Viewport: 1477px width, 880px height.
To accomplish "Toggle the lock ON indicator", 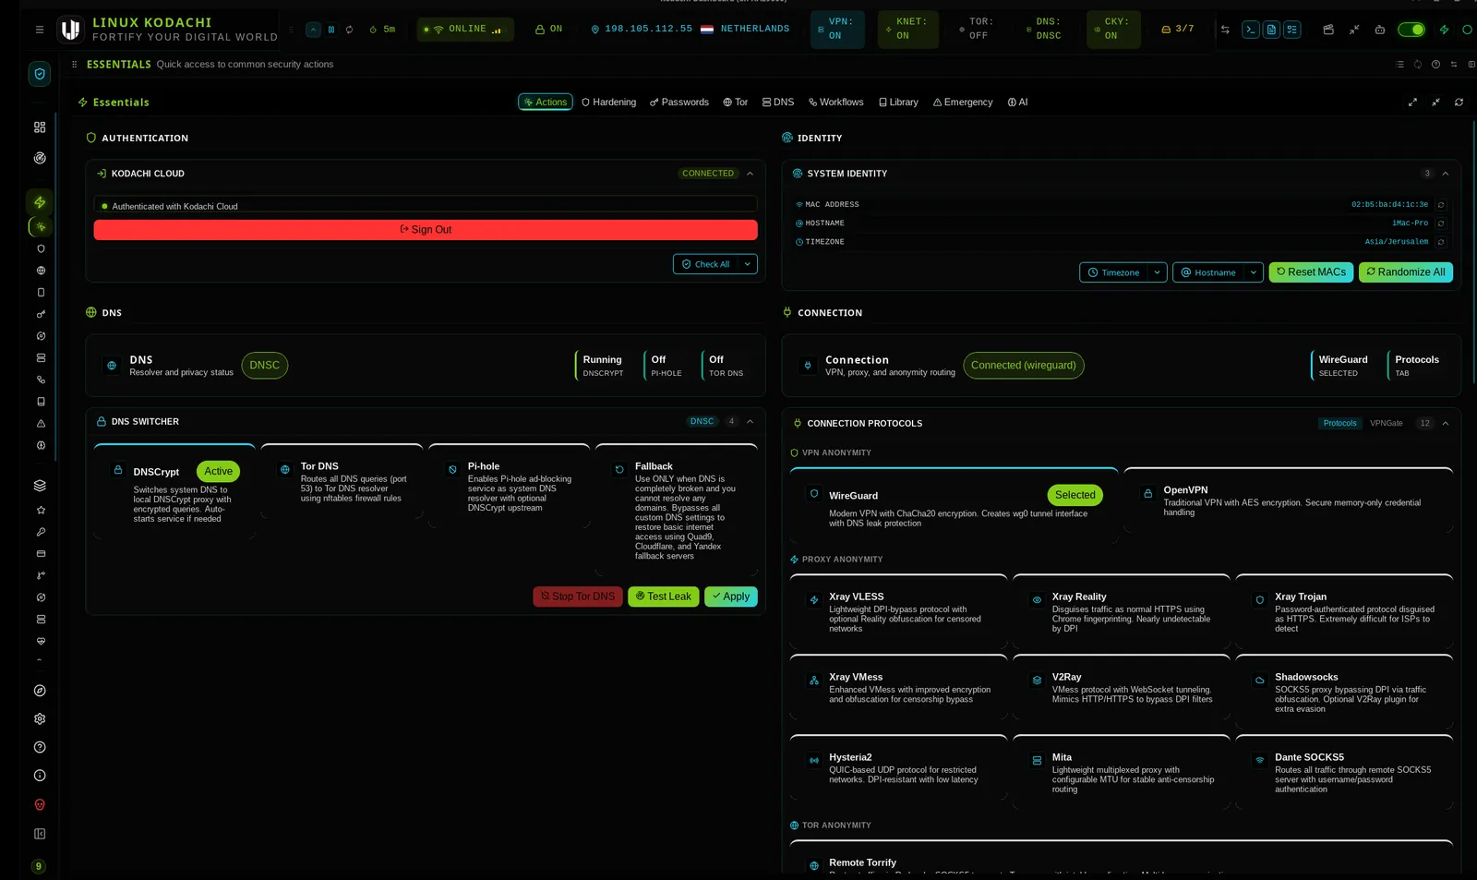I will click(548, 30).
